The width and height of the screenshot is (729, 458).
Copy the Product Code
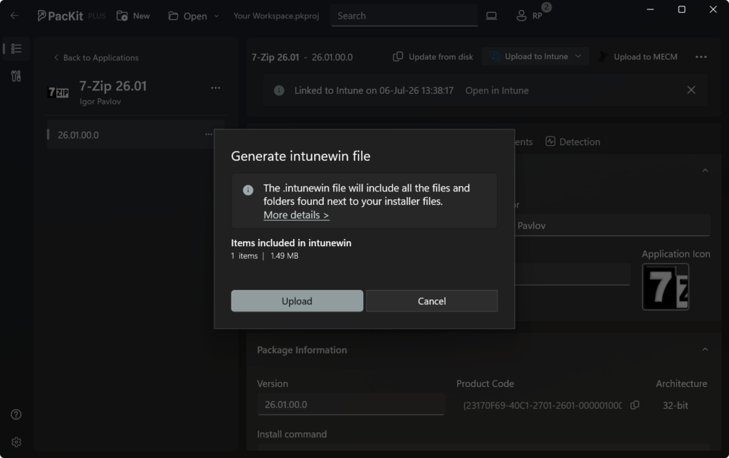pos(634,405)
